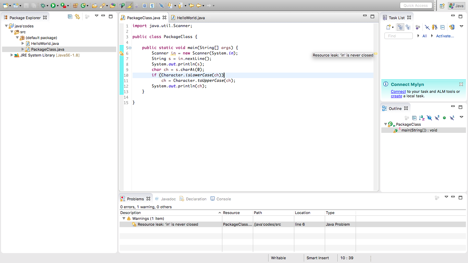
Task: Toggle Block Selection mode
Action: (144, 5)
